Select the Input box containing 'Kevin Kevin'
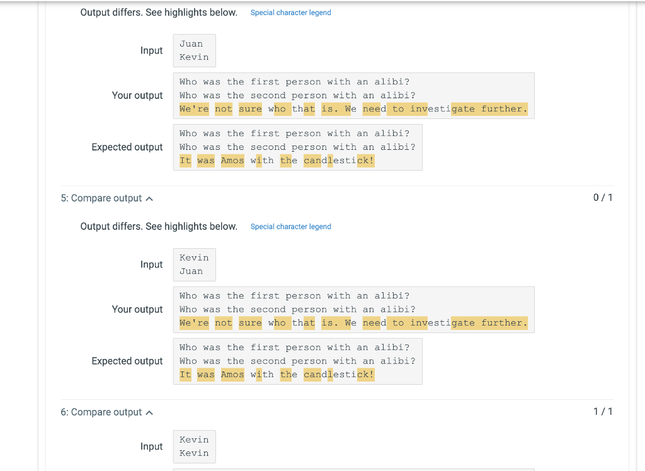This screenshot has height=471, width=645. pyautogui.click(x=194, y=446)
